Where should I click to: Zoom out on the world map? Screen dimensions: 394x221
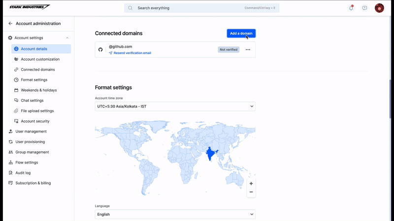coord(251,192)
